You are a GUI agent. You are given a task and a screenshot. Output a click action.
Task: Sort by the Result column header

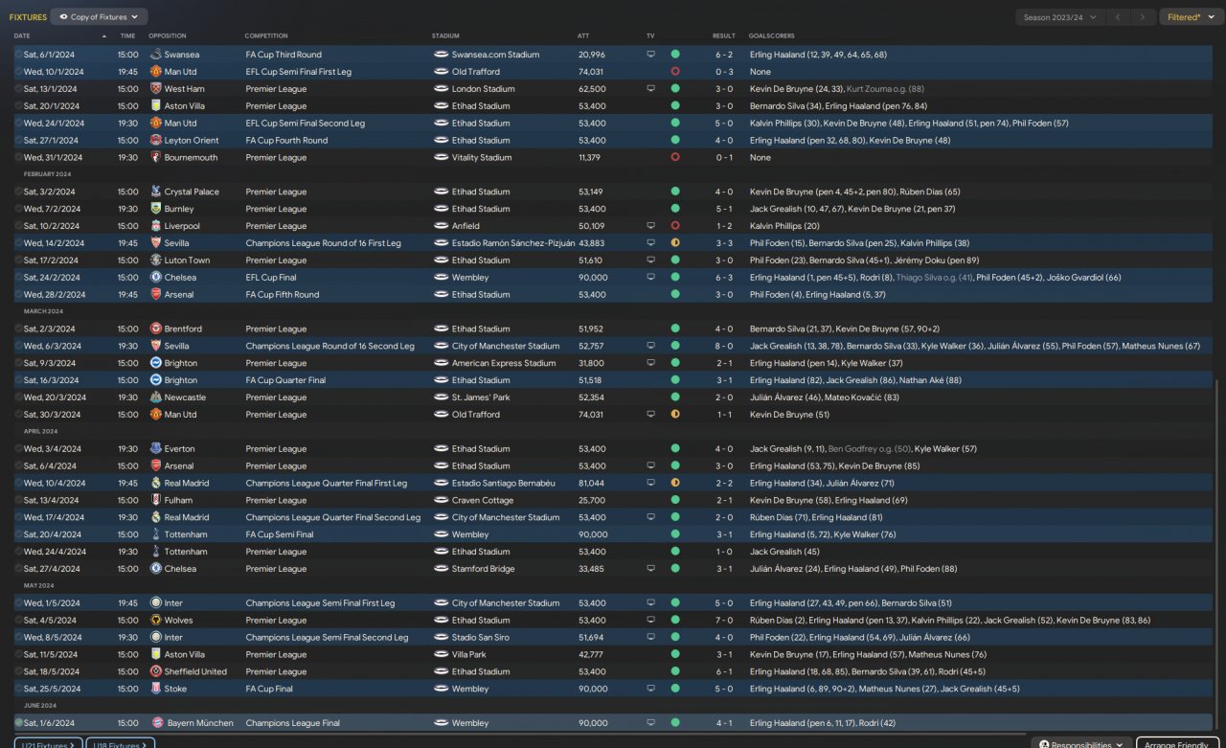(x=724, y=36)
